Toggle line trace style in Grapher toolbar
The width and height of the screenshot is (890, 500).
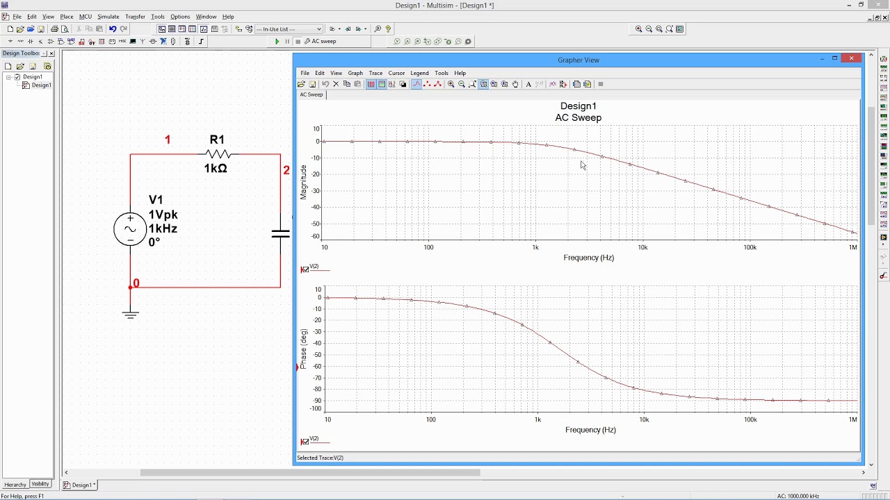click(416, 84)
